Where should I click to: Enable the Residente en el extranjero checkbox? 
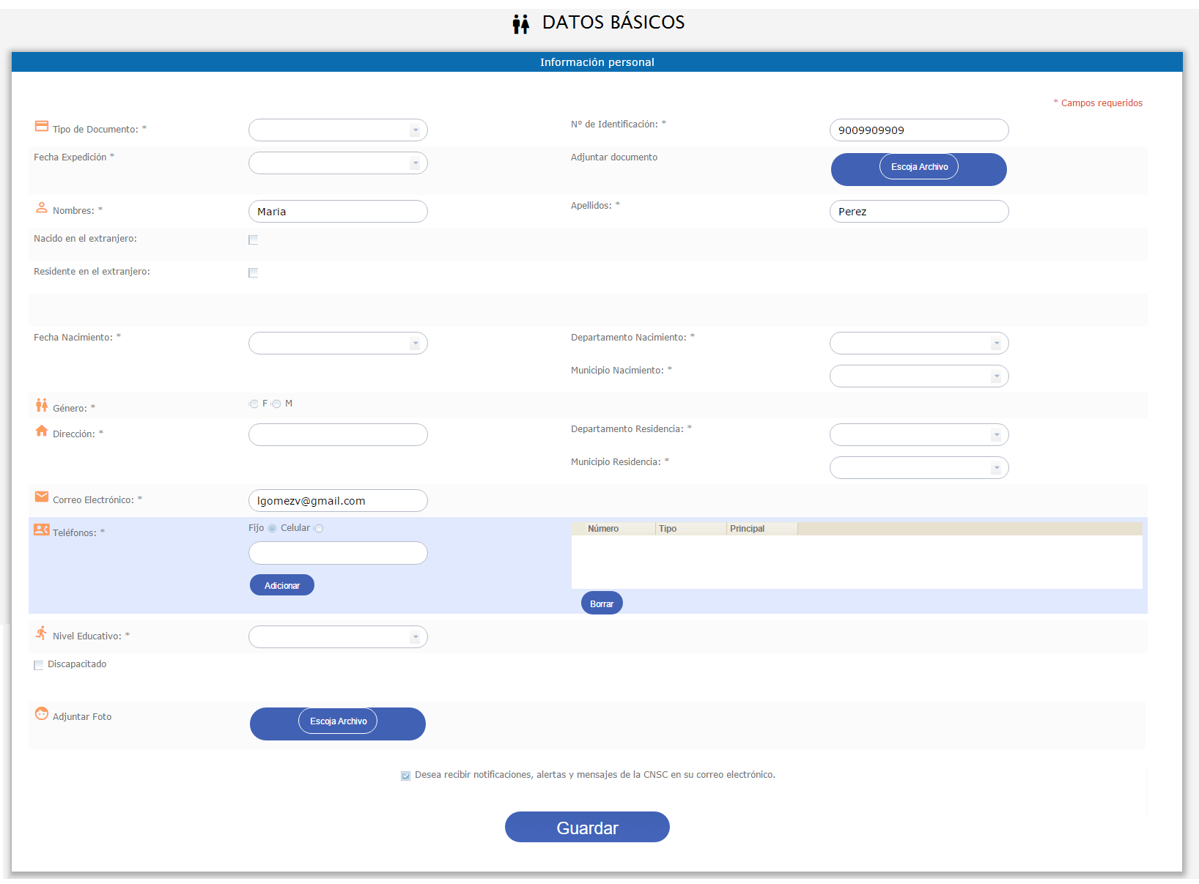[254, 273]
